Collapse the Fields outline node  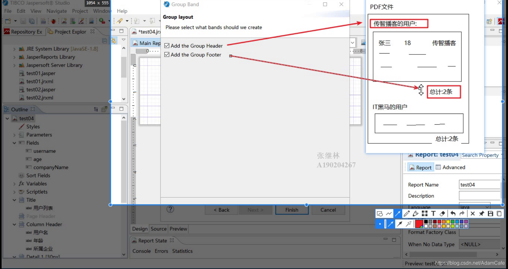point(14,143)
